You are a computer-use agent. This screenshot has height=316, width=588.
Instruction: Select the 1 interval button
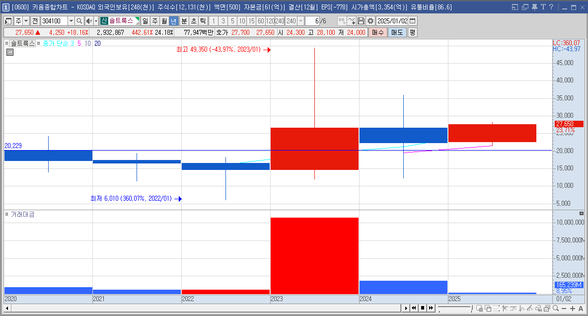point(214,21)
